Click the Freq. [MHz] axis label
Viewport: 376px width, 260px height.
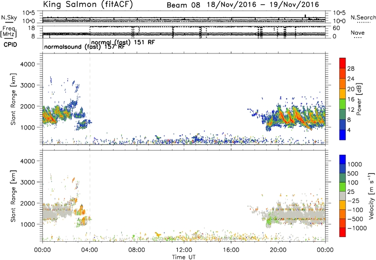8,32
